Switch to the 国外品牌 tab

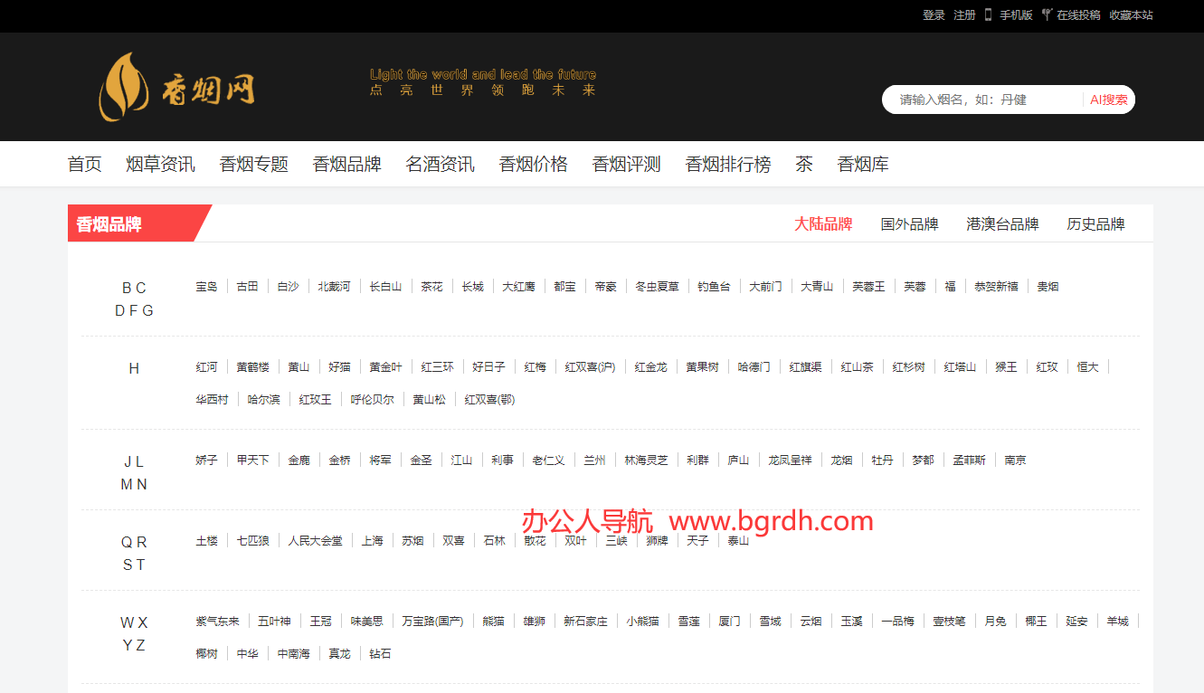[909, 224]
